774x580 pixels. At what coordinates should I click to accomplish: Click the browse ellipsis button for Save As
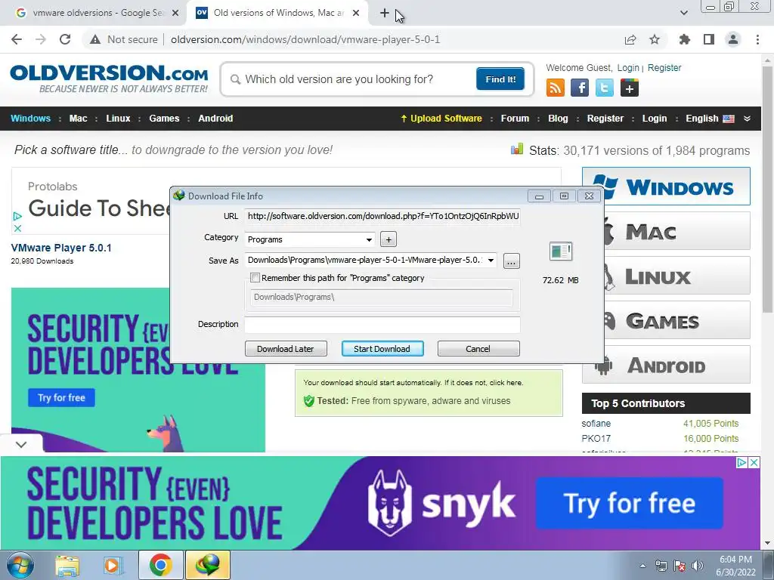[512, 261]
